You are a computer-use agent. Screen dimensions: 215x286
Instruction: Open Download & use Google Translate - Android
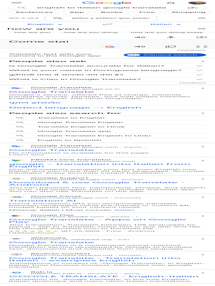click(97, 183)
